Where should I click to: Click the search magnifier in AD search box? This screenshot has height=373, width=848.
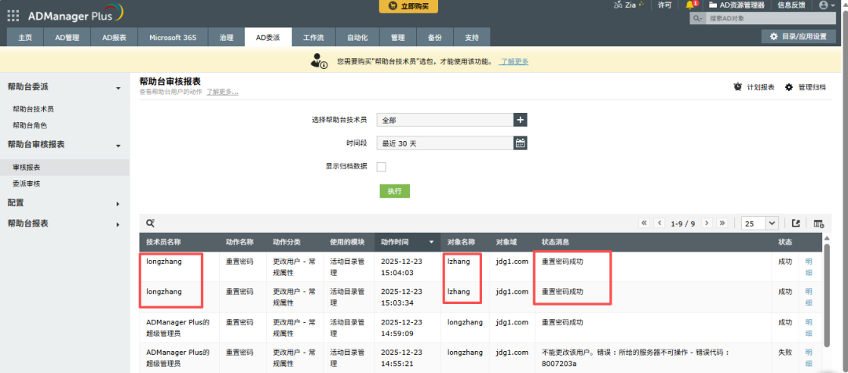click(x=700, y=18)
